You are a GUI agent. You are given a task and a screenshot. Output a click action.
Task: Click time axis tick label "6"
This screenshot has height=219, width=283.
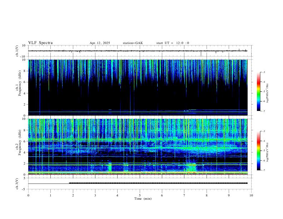(x=162, y=195)
